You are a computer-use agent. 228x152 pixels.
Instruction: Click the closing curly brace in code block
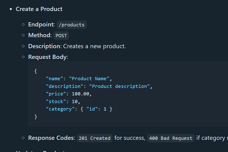(36, 117)
